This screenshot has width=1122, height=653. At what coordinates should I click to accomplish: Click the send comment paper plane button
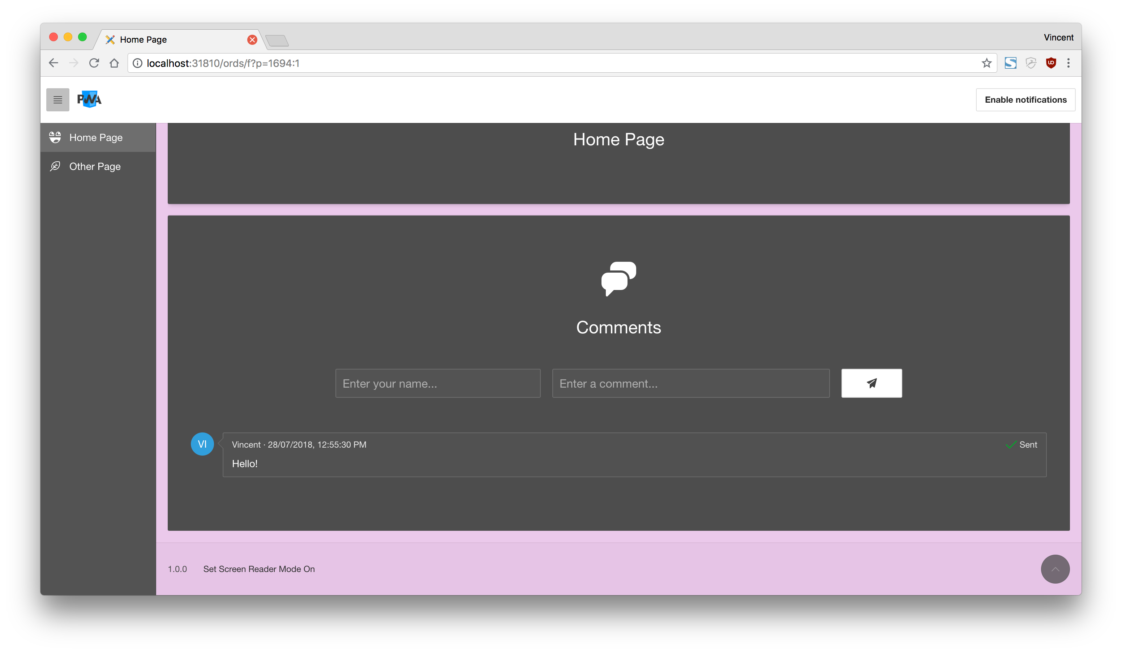click(871, 383)
